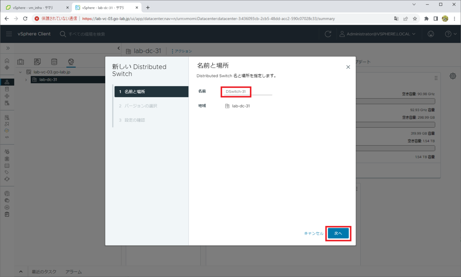The width and height of the screenshot is (461, 277).
Task: Go back in browser history
Action: pos(7,18)
